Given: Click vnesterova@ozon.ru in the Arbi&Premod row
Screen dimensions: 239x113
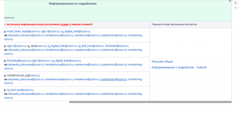Looking at the screenshot, I should (x=87, y=79).
